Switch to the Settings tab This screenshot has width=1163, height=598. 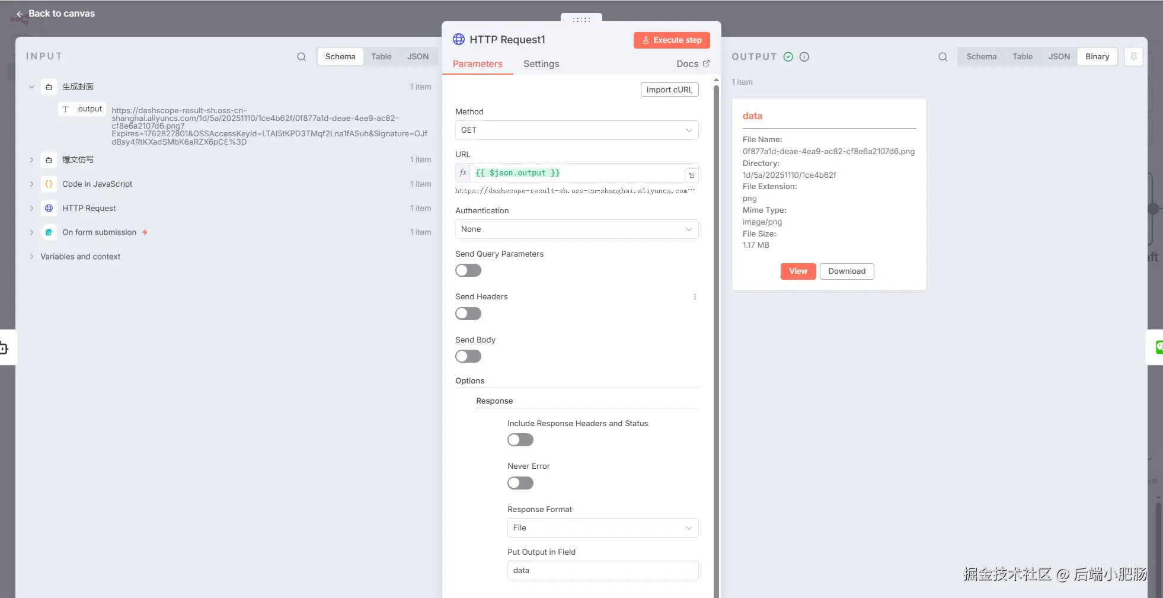pos(541,64)
